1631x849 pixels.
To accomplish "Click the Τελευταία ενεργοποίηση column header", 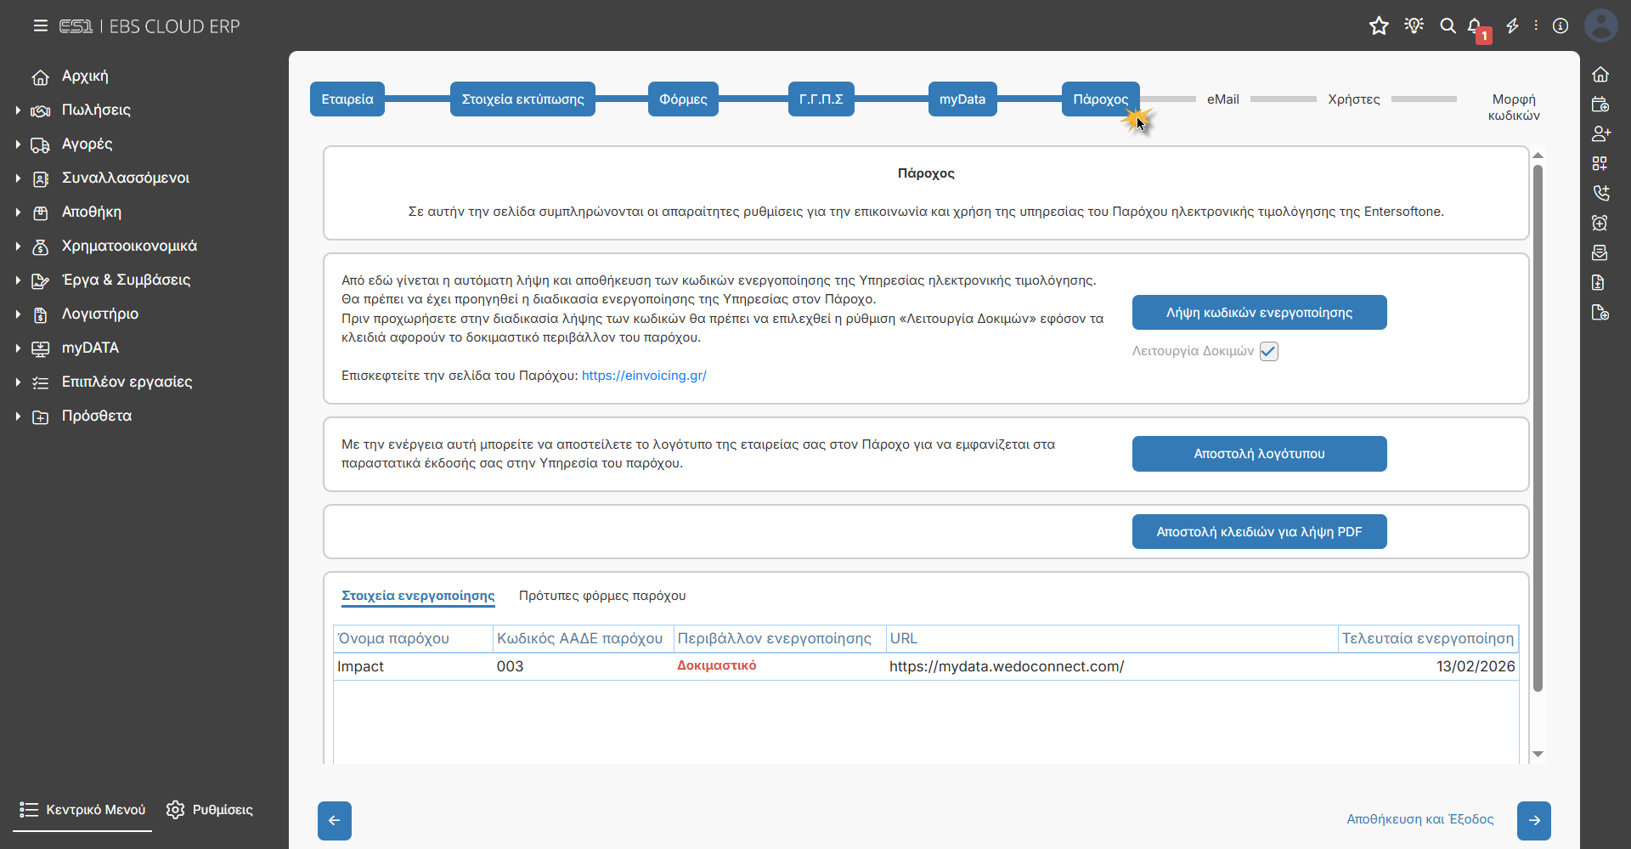I will pyautogui.click(x=1428, y=638).
